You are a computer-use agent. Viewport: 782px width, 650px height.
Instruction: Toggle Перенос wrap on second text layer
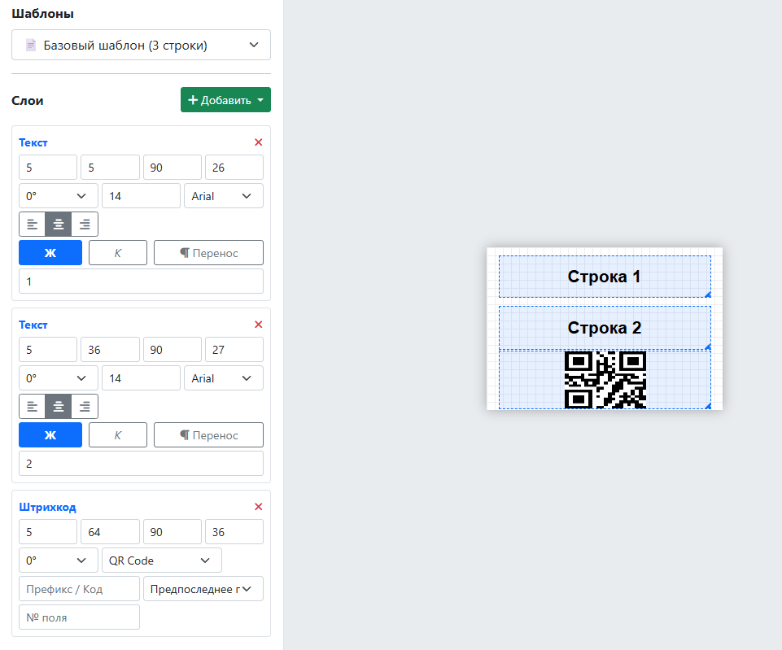[208, 435]
